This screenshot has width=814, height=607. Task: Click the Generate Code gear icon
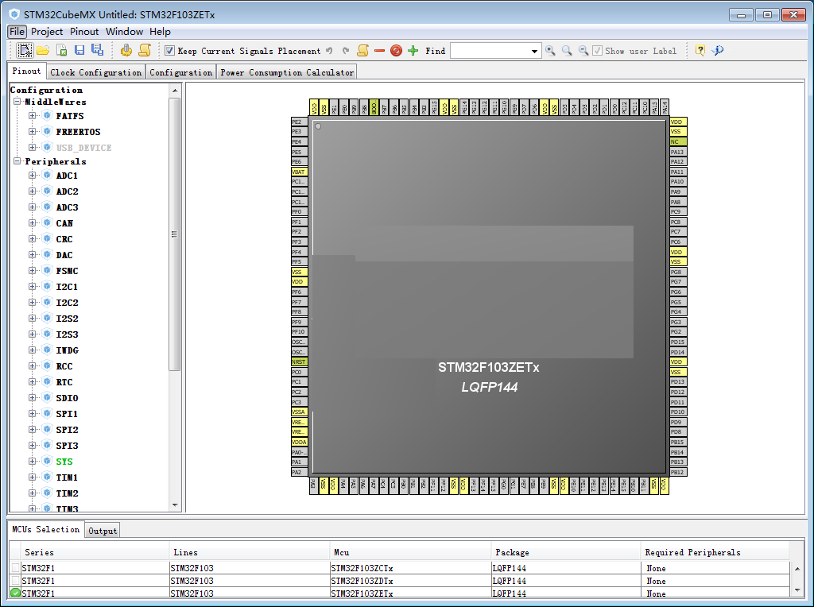coord(126,50)
